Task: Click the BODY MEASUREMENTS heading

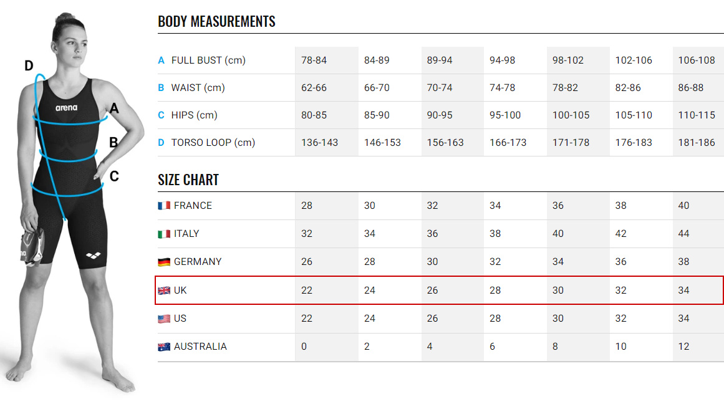Action: pos(216,21)
